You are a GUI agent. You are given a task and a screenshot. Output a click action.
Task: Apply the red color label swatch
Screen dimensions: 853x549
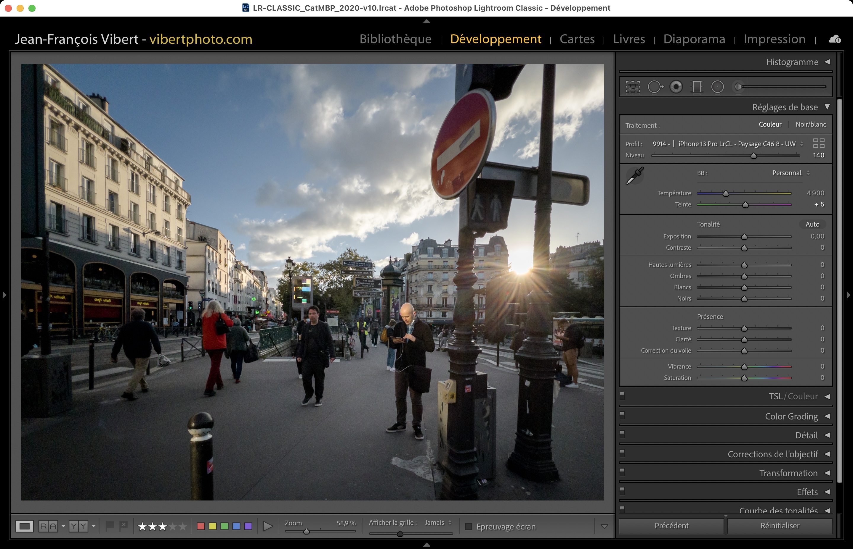[x=201, y=527]
